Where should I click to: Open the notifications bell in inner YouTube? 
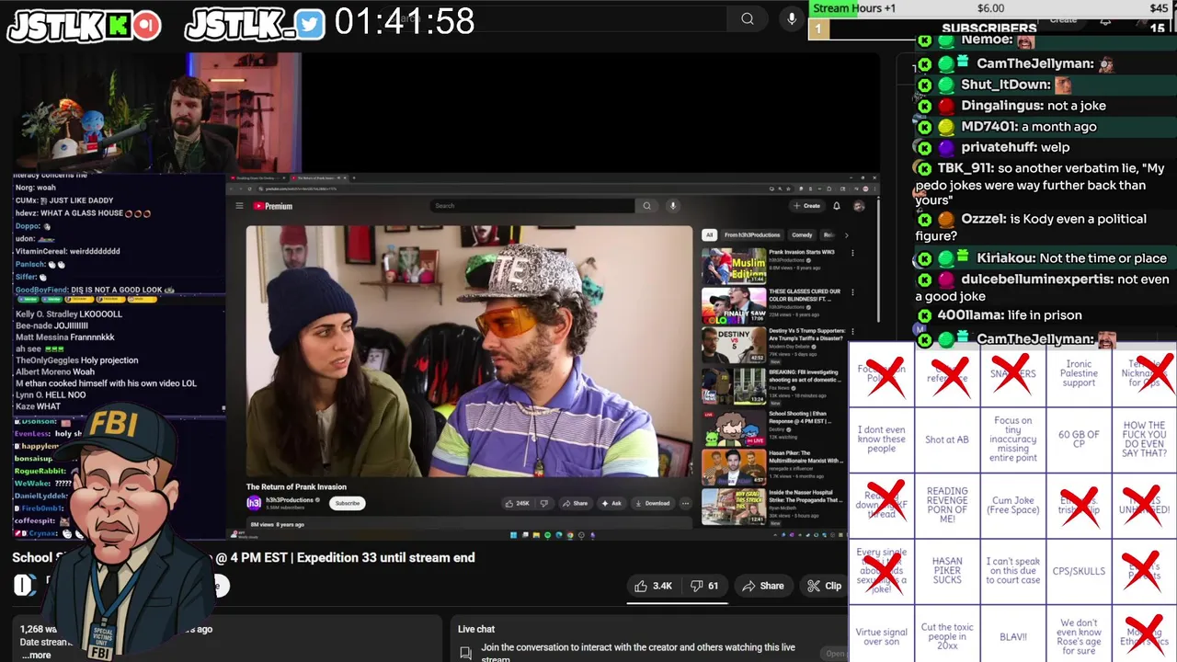pos(837,206)
